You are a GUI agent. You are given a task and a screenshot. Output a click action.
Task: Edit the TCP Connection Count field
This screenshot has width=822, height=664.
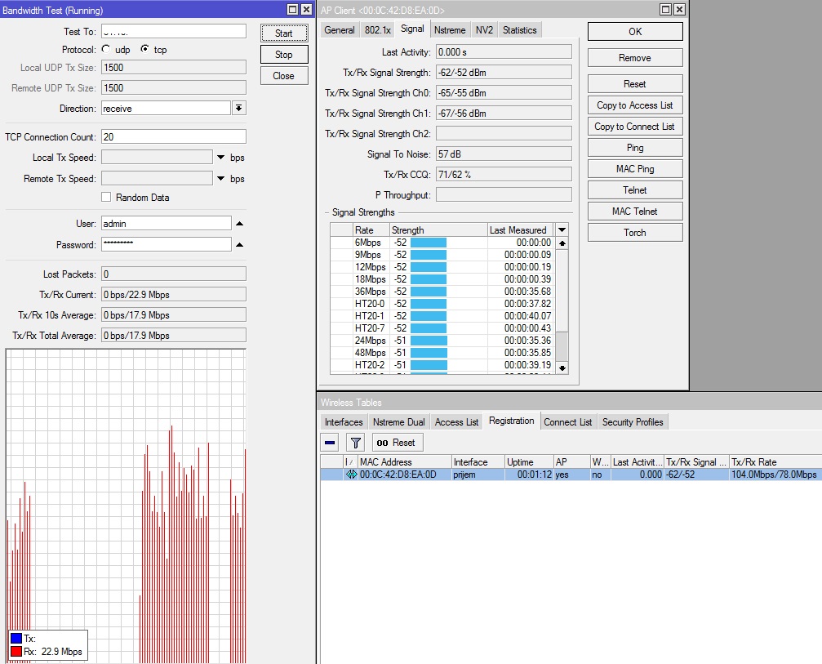174,137
